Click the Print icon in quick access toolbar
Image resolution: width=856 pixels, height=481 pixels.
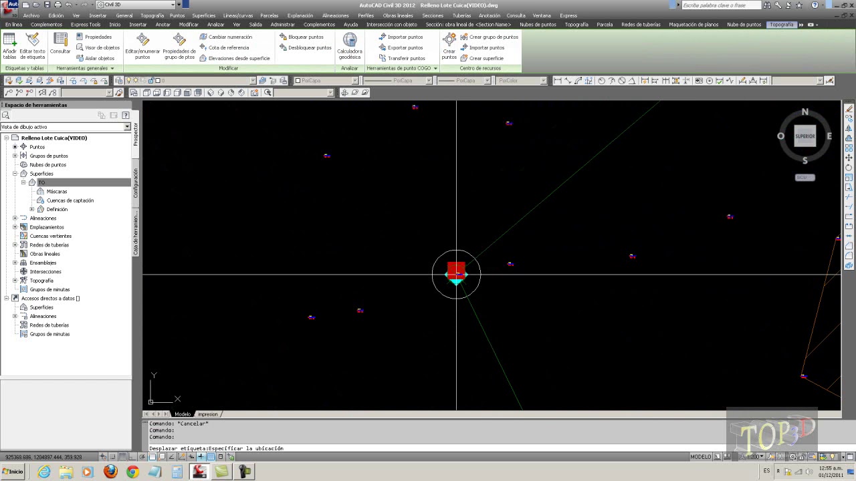point(58,5)
